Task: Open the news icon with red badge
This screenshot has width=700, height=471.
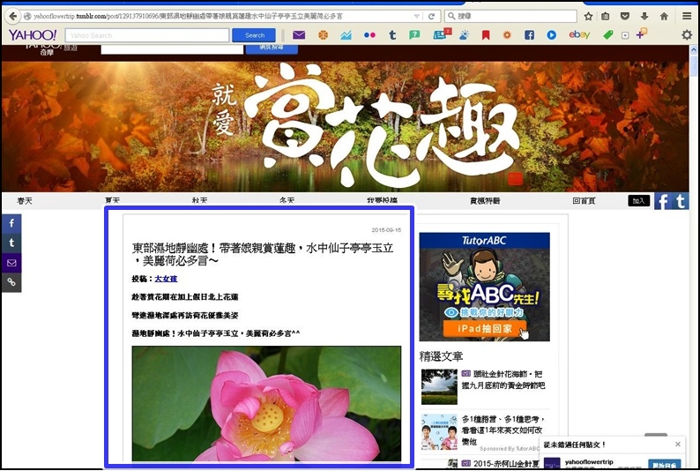Action: [442, 34]
